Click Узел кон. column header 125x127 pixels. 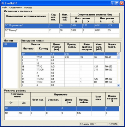(x=53, y=102)
